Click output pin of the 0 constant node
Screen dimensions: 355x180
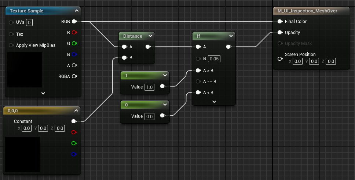pos(163,116)
